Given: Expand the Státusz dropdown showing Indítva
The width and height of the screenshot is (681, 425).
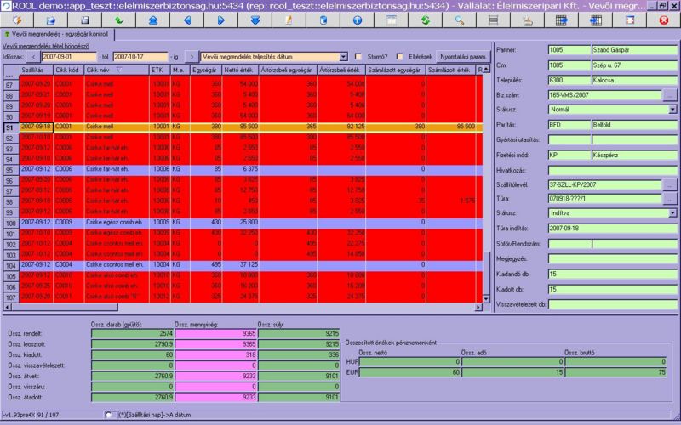Looking at the screenshot, I should click(x=672, y=212).
